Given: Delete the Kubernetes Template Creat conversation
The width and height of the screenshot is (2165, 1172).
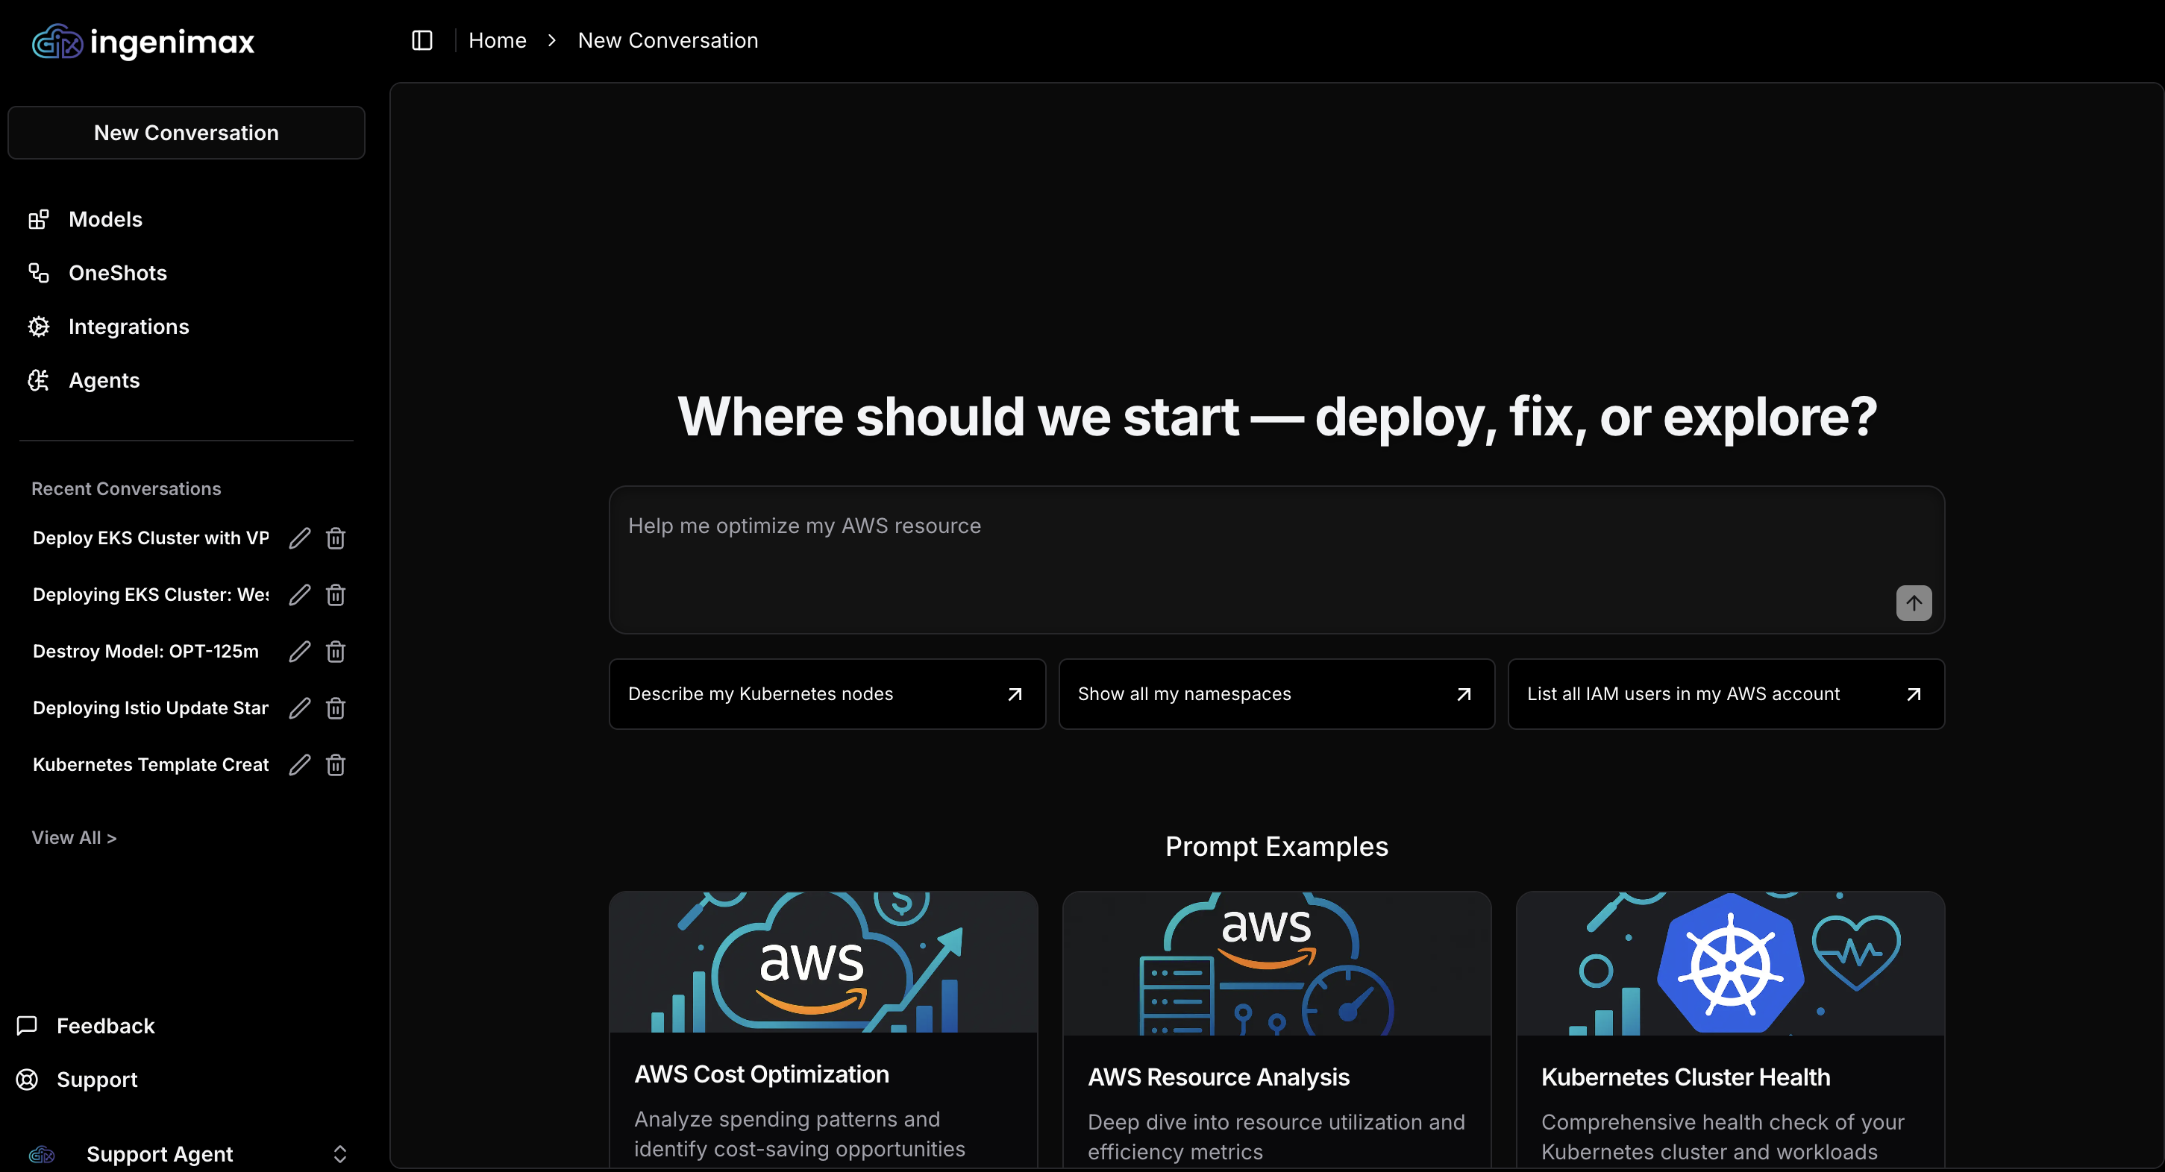Looking at the screenshot, I should point(335,764).
